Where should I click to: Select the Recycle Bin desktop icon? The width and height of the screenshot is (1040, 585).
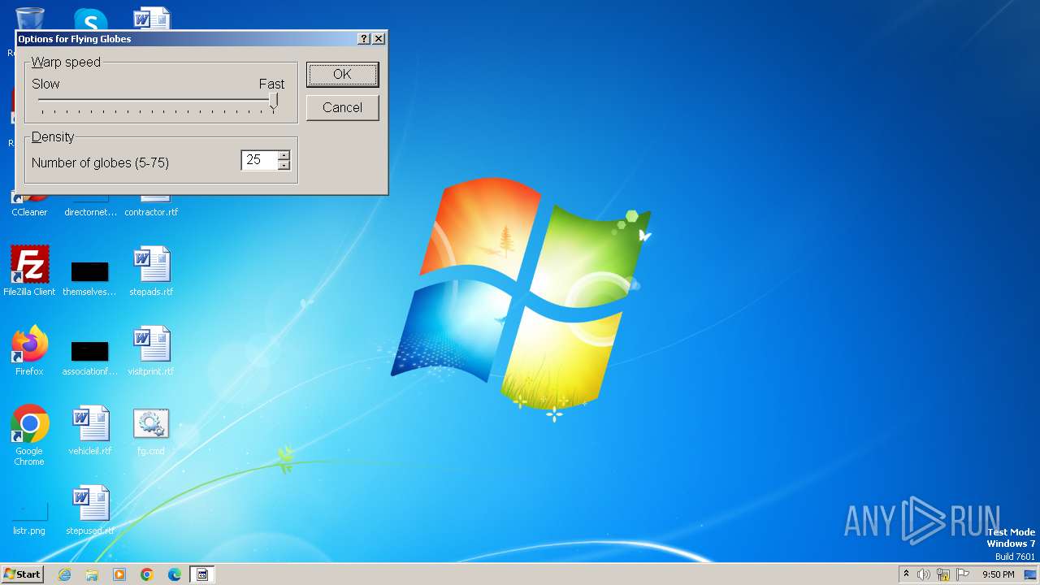(x=29, y=20)
